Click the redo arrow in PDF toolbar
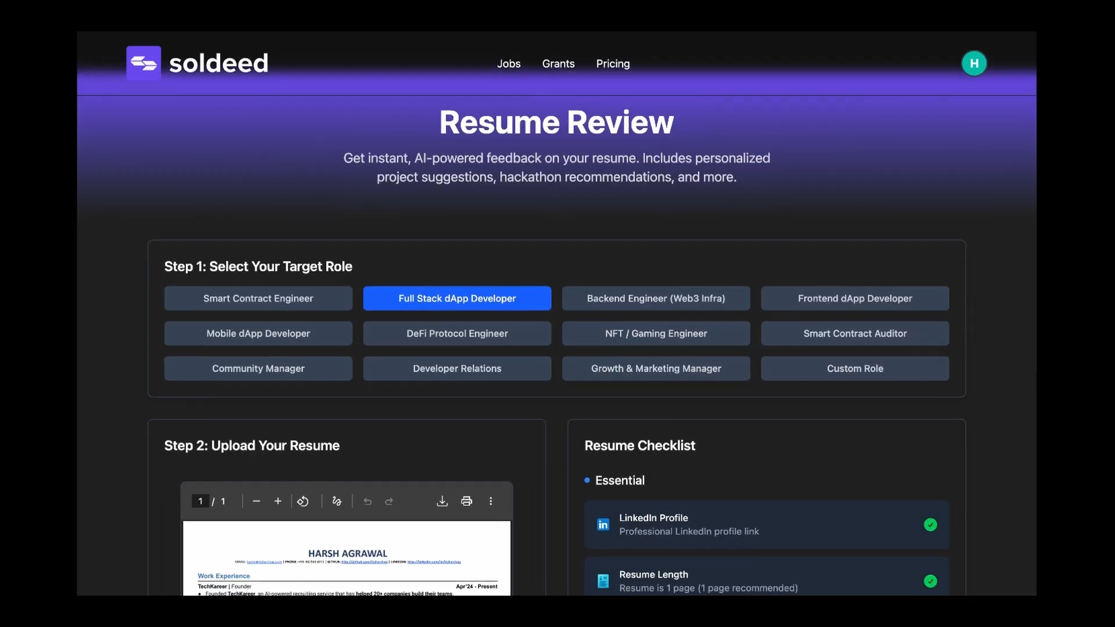 (389, 501)
